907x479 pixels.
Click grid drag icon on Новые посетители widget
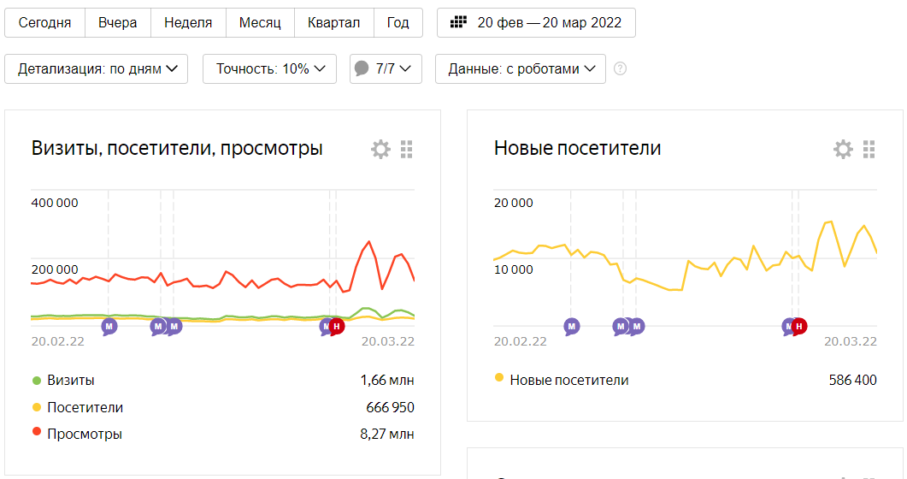click(x=869, y=150)
